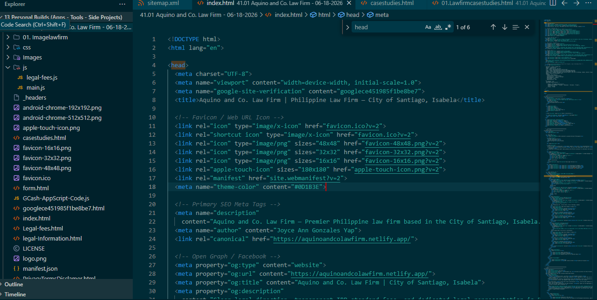Viewport: 597px width, 300px height.
Task: Collapse the '13 Personal Builds' workspace section
Action: pyautogui.click(x=66, y=17)
